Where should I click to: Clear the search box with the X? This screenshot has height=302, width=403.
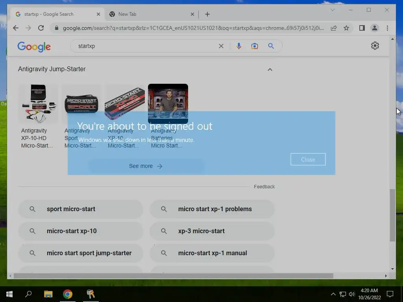tap(221, 46)
